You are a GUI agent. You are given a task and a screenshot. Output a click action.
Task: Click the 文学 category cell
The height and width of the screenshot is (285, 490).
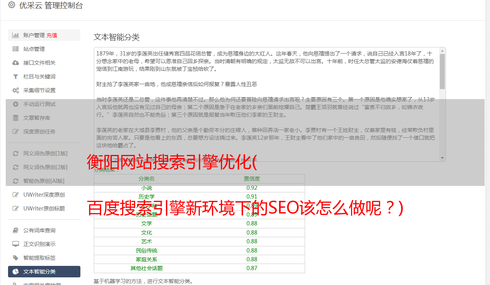coord(147,223)
